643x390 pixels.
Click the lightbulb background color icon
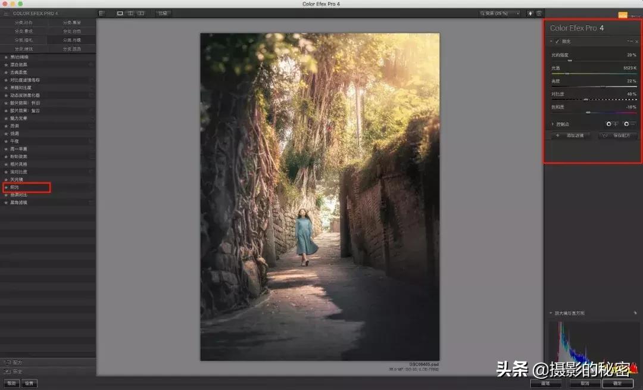click(x=529, y=13)
